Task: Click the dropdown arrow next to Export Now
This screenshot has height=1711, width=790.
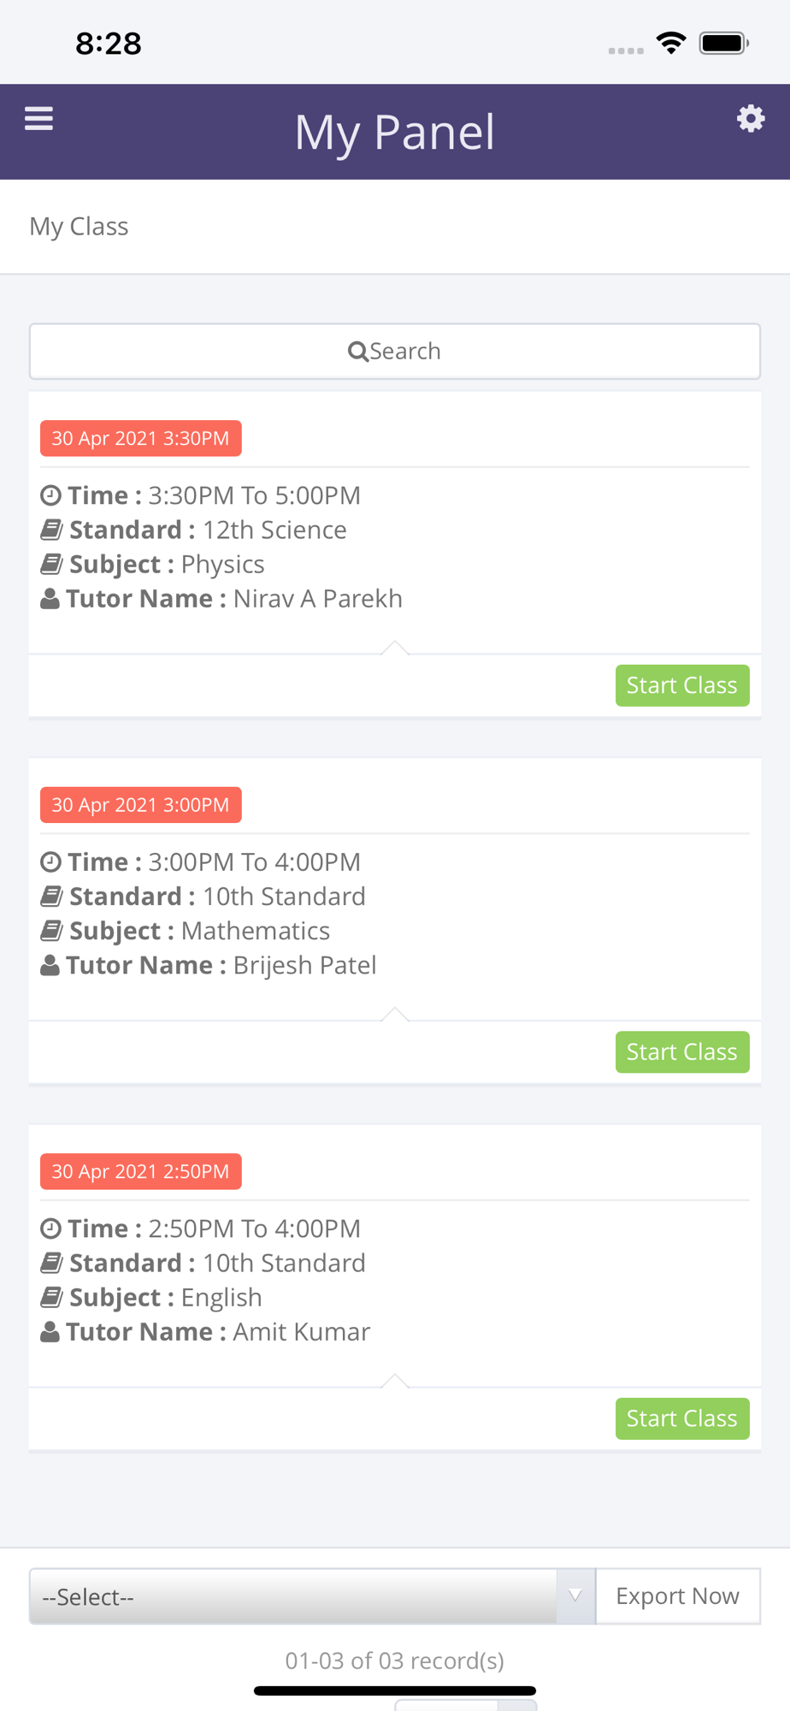Action: coord(575,1596)
